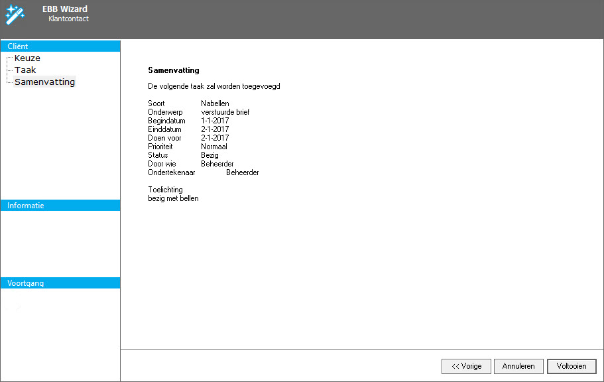The height and width of the screenshot is (382, 604).
Task: Select Samenvatting in the left tree
Action: 44,82
